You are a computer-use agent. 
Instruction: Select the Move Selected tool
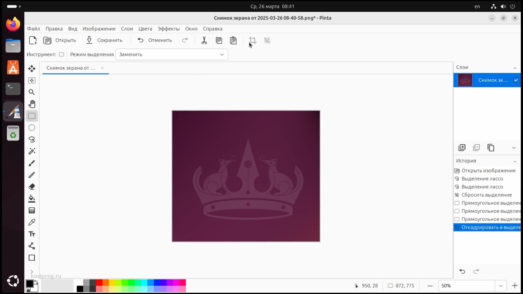coord(32,69)
